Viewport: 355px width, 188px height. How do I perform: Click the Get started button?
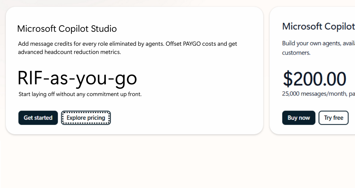pyautogui.click(x=38, y=118)
